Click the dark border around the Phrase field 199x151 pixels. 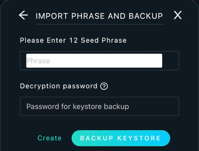click(x=171, y=61)
